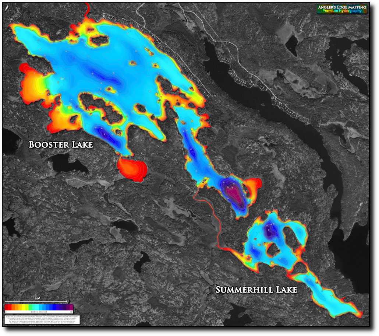Click the purple deep hole in Summerhill Lake
The image size is (379, 336).
point(270,231)
